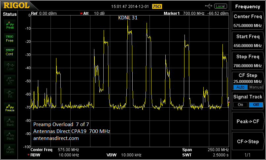Click the S.T. status icon
Image resolution: width=266 pixels, height=160 pixels.
pos(10,80)
